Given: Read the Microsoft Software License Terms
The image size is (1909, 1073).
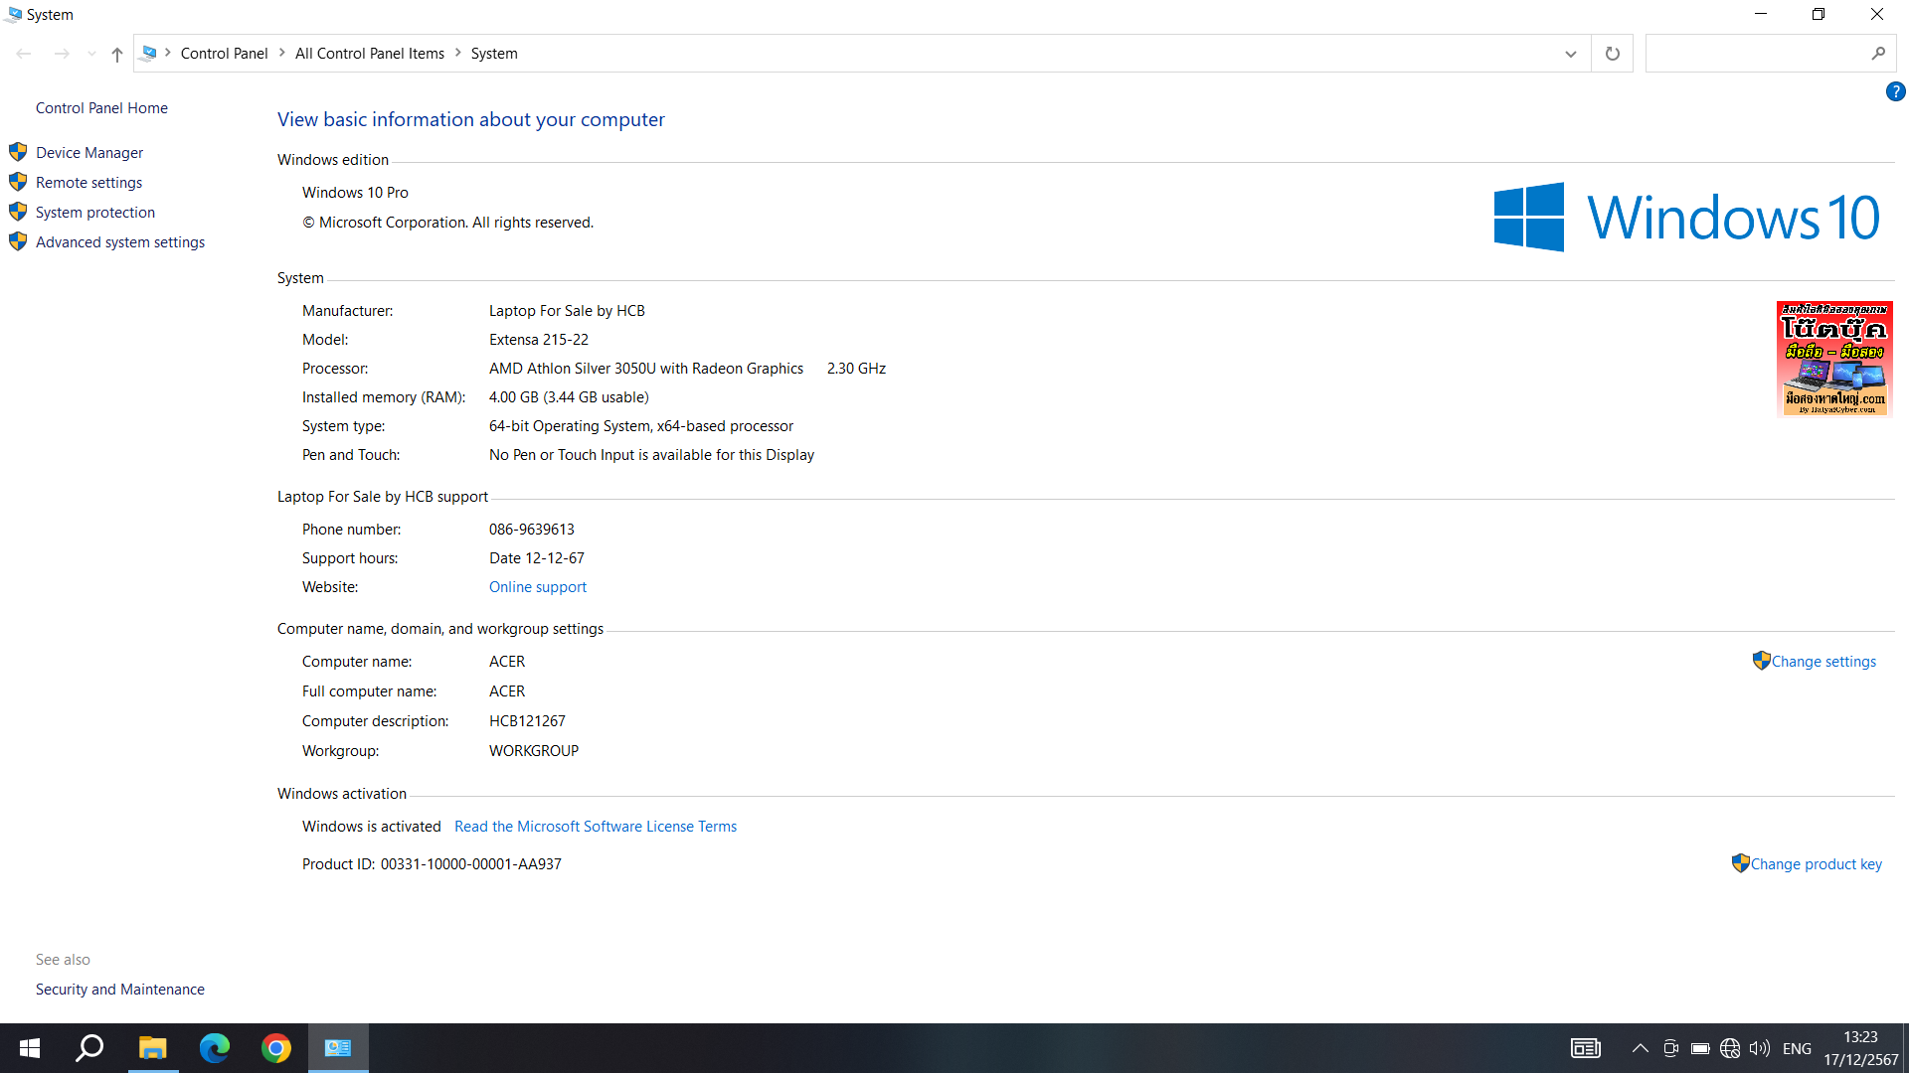Looking at the screenshot, I should (x=596, y=826).
